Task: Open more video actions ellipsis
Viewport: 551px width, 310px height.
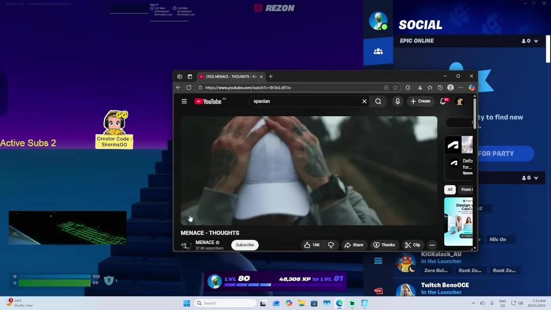Action: point(432,245)
